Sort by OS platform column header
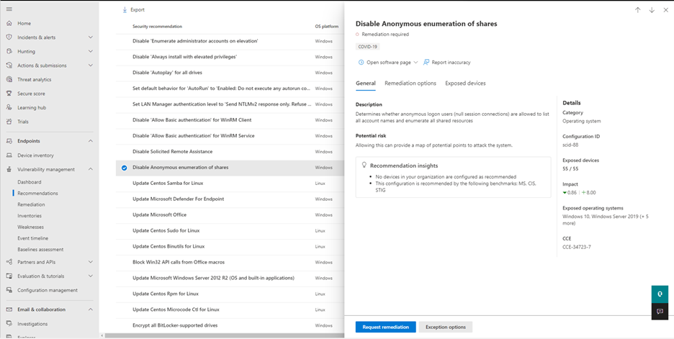 (x=327, y=26)
